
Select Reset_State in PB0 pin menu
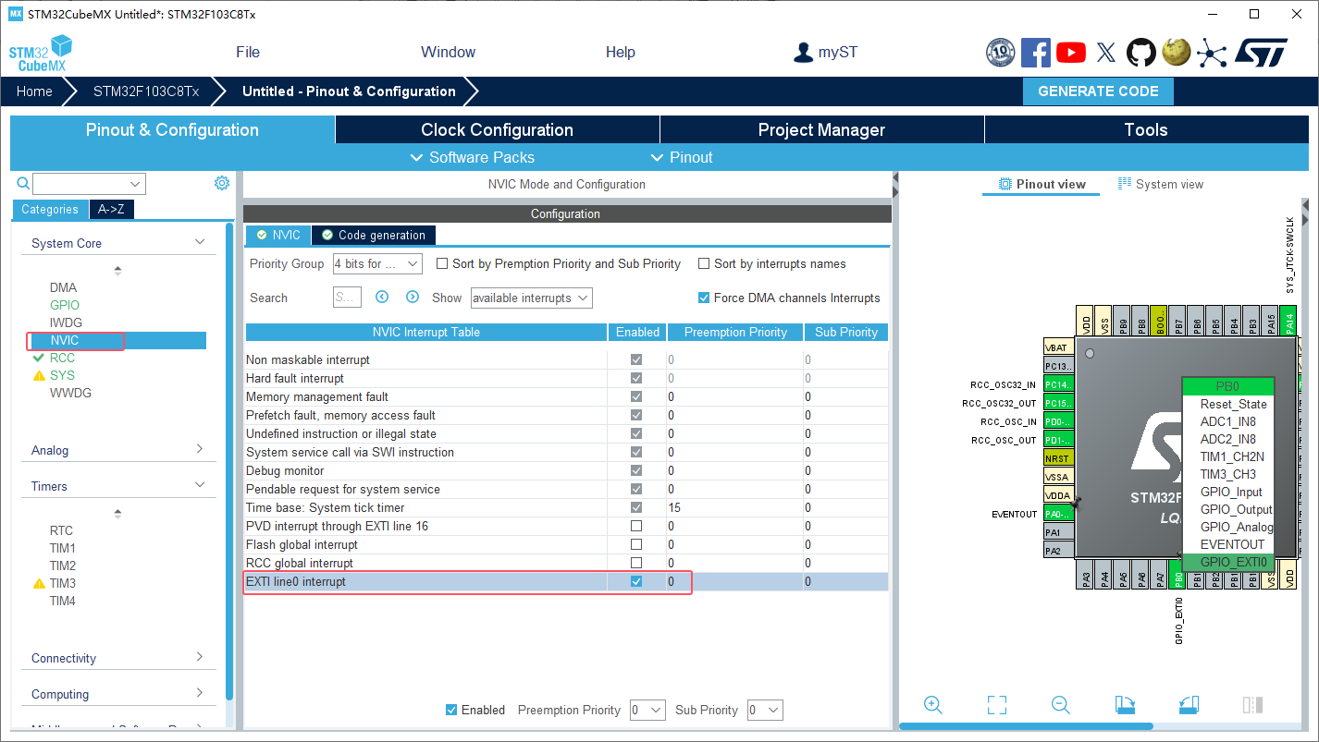(x=1233, y=404)
